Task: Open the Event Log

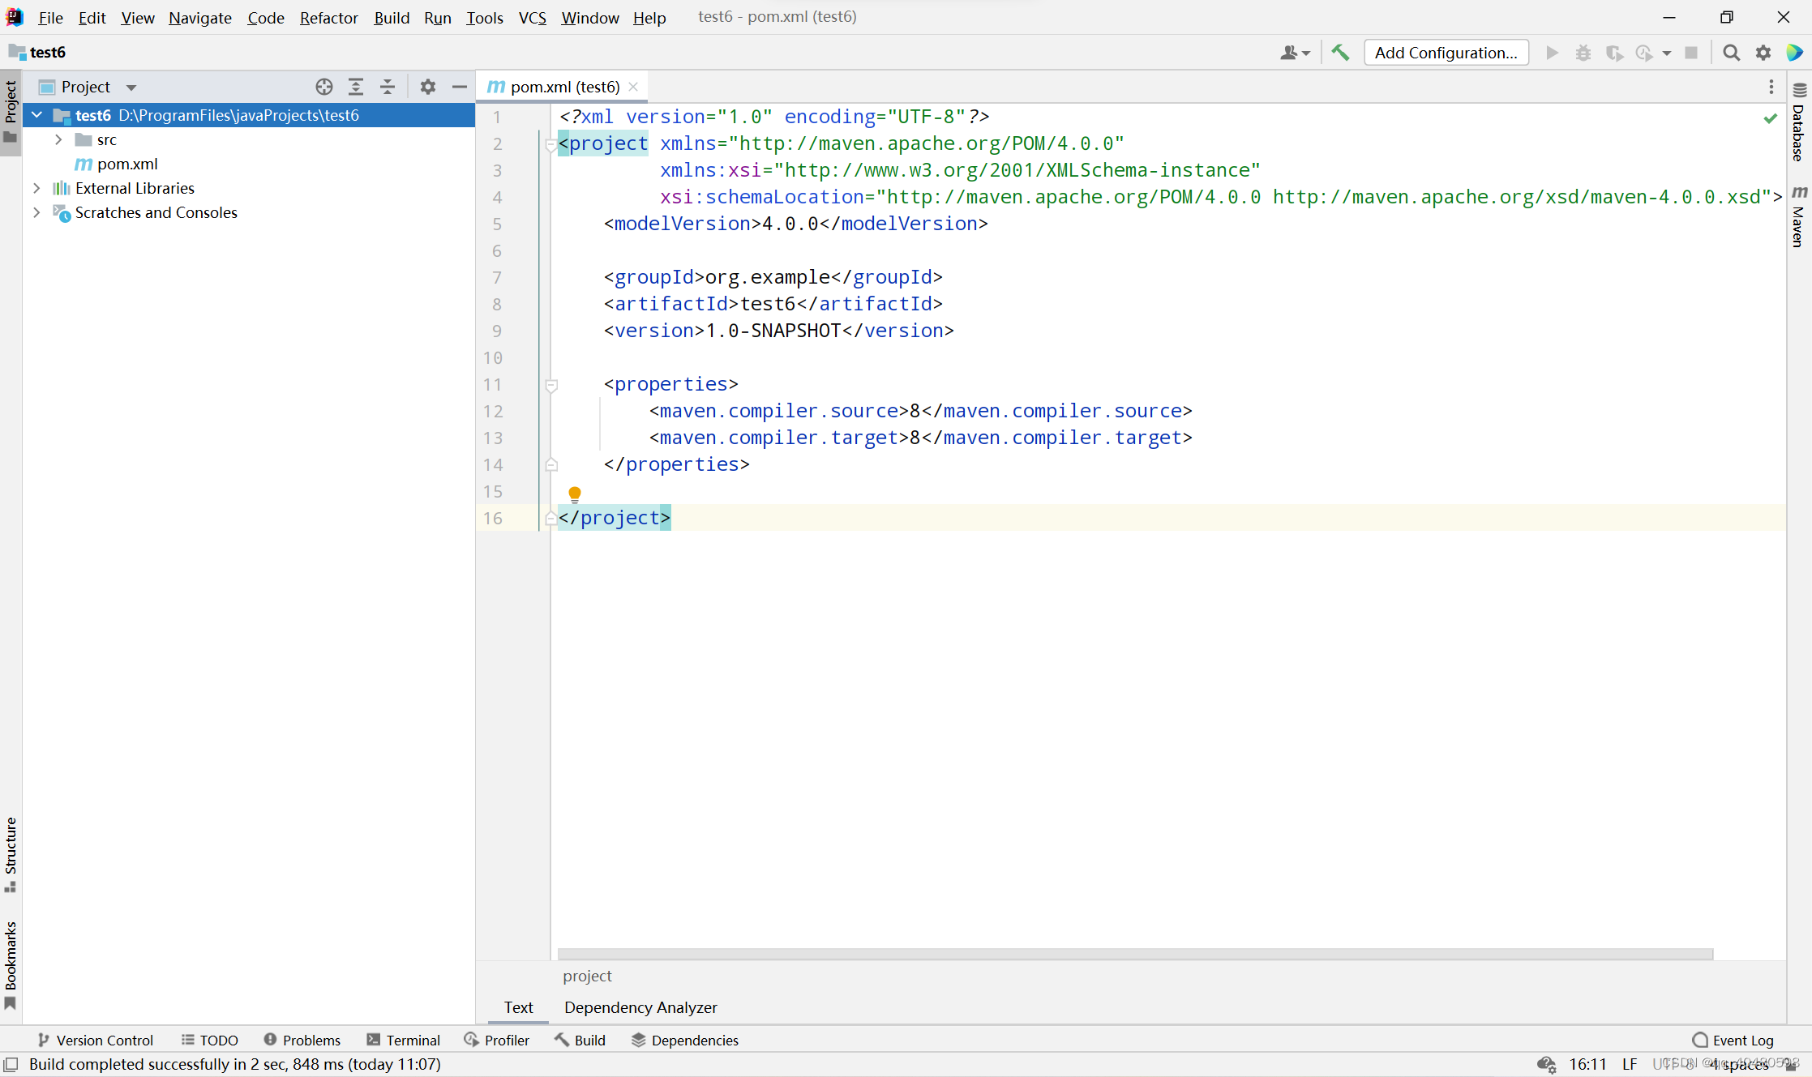Action: pyautogui.click(x=1733, y=1040)
